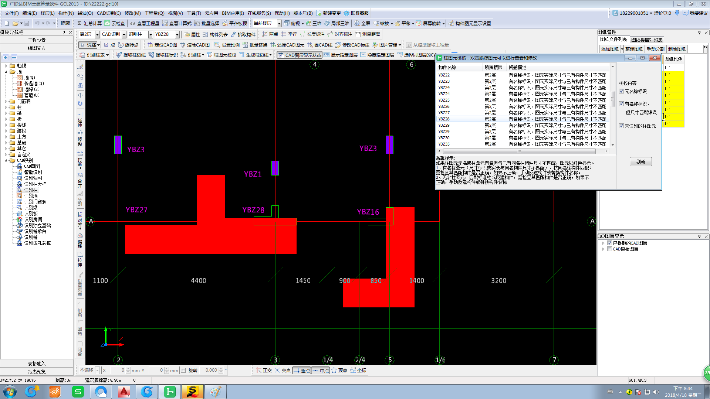Open 工程设置 navigation section
Viewport: 710px width, 399px height.
[37, 40]
